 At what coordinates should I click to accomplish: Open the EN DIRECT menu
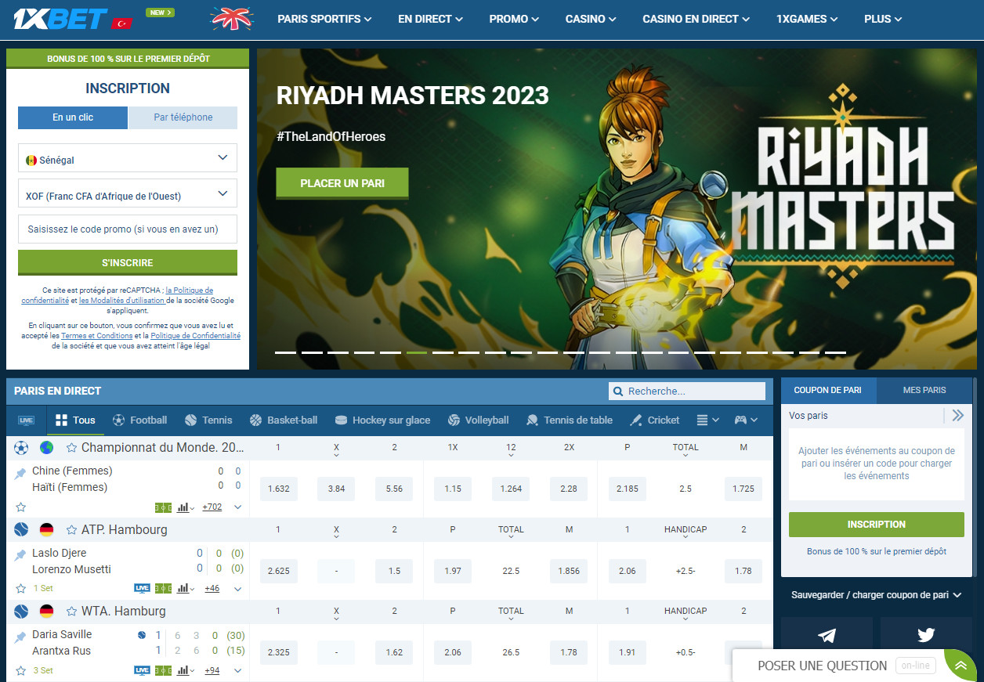click(x=430, y=19)
